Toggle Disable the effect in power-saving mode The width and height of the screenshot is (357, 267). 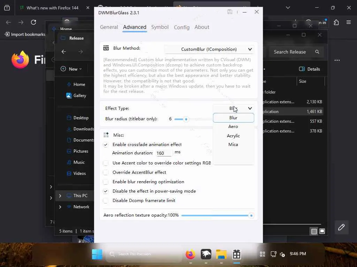[x=106, y=191]
